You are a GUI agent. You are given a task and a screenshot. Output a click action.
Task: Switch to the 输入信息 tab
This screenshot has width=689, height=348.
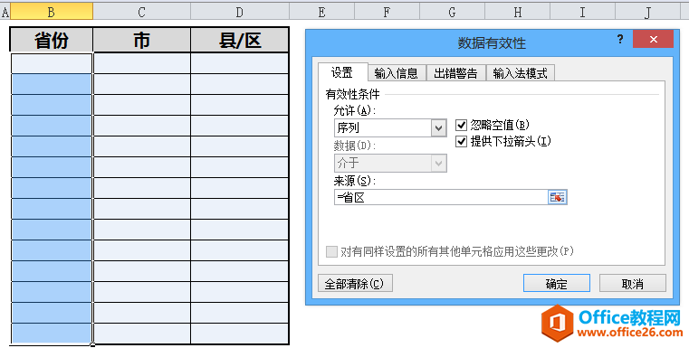tap(397, 73)
